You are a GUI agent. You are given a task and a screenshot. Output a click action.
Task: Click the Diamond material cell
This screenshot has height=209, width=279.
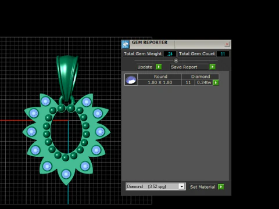click(201, 77)
